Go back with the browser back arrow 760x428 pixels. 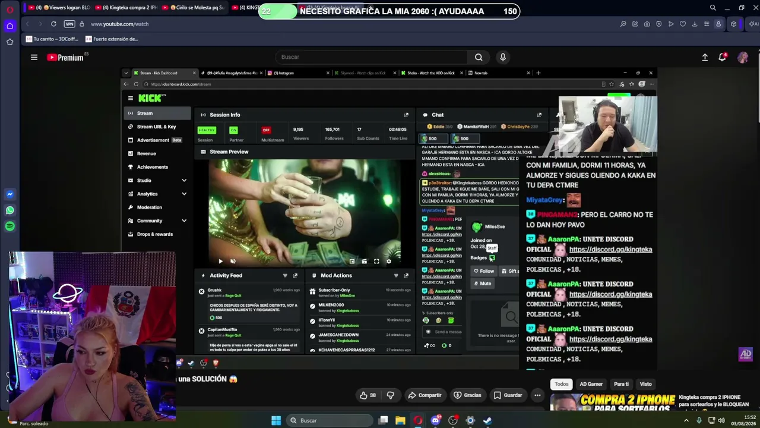pos(27,24)
